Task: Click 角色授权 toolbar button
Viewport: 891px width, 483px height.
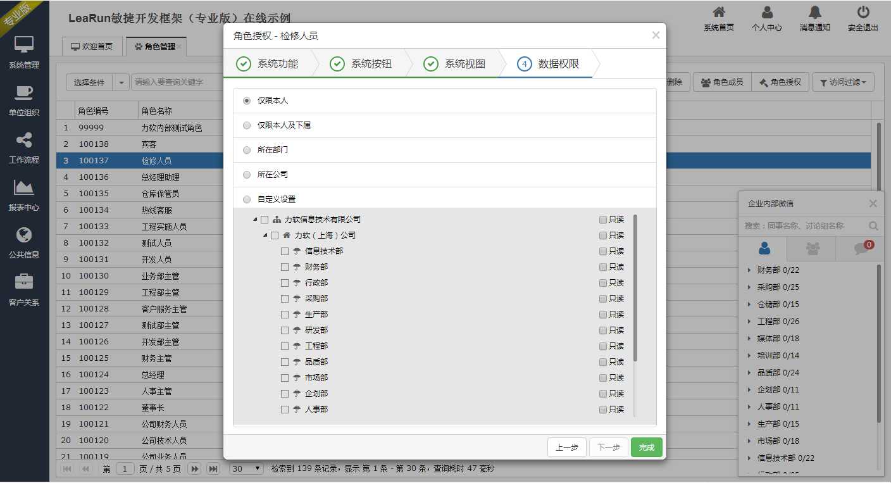Action: pyautogui.click(x=780, y=82)
